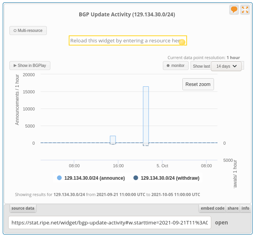Open the info tab
This screenshot has height=240, width=262.
coord(245,208)
